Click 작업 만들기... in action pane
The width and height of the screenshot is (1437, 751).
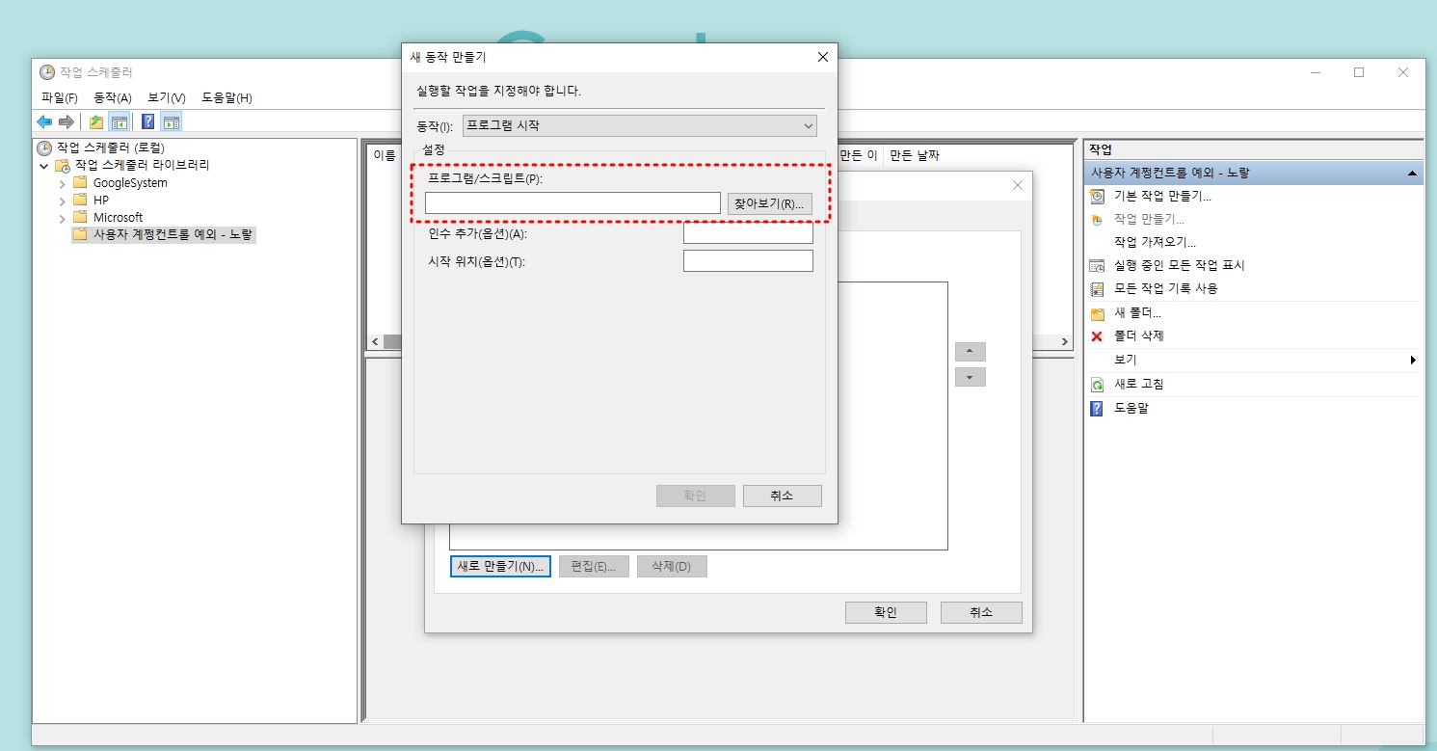(x=1149, y=219)
